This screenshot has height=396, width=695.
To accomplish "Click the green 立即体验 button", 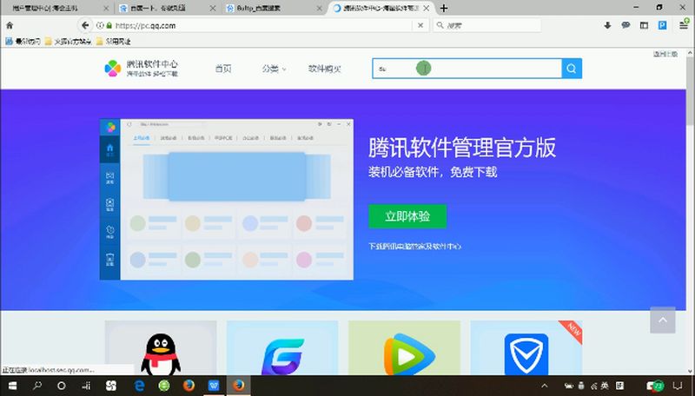I will [x=407, y=216].
